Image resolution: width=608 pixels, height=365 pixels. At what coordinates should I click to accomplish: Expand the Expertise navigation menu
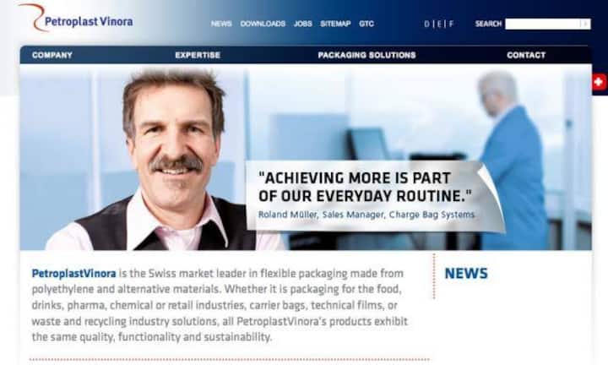click(x=198, y=55)
